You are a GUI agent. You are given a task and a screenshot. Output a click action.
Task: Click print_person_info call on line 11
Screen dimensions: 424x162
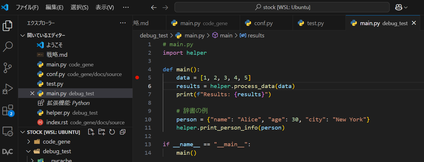[x=231, y=128]
